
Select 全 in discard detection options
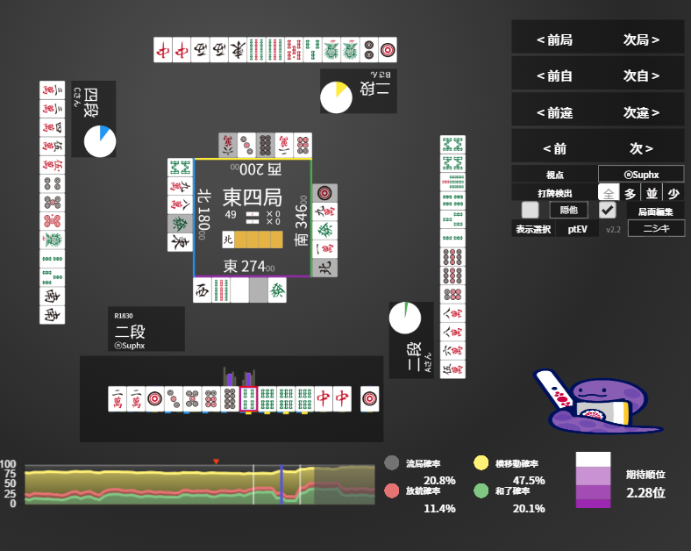609,193
